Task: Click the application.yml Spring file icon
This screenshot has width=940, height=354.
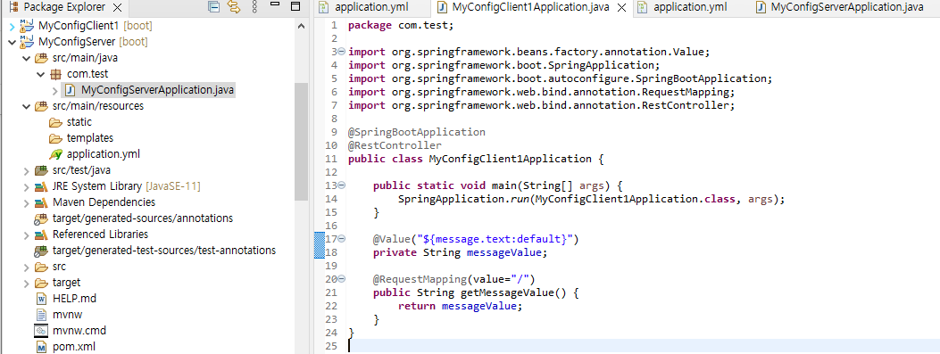Action: click(55, 154)
